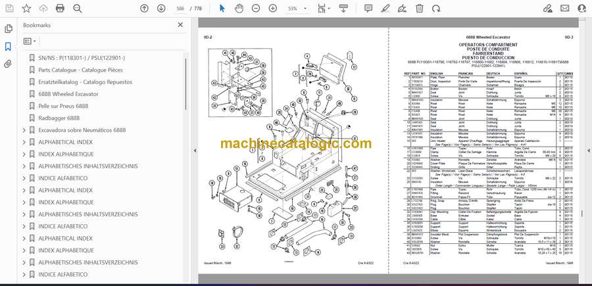Send file by email envelope icon
Image resolution: width=592 pixels, height=286 pixels.
(x=565, y=9)
